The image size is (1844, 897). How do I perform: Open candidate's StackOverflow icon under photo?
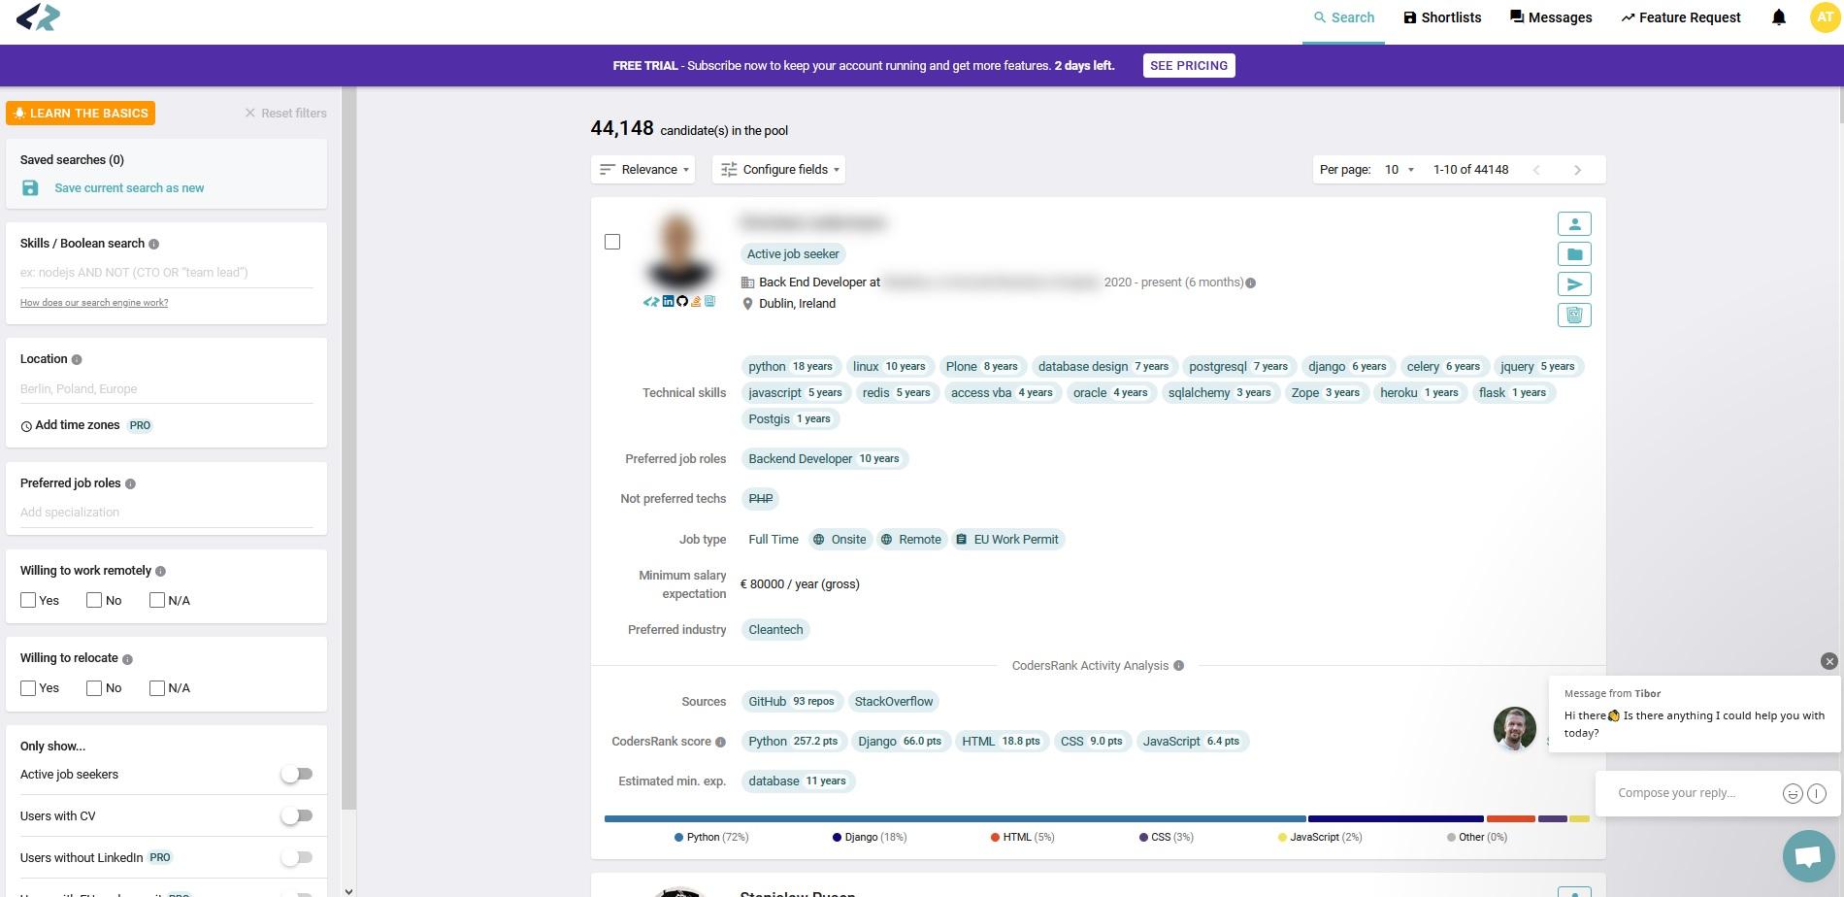tap(696, 301)
